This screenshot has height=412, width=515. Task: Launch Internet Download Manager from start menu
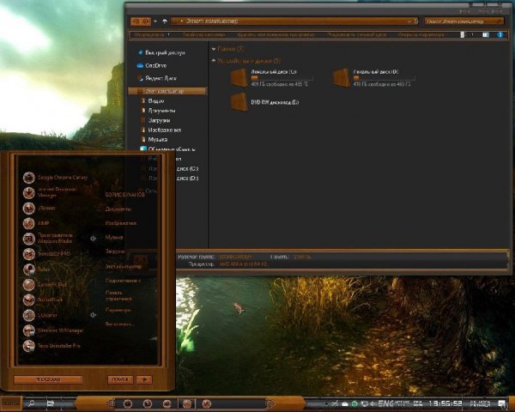coord(51,192)
